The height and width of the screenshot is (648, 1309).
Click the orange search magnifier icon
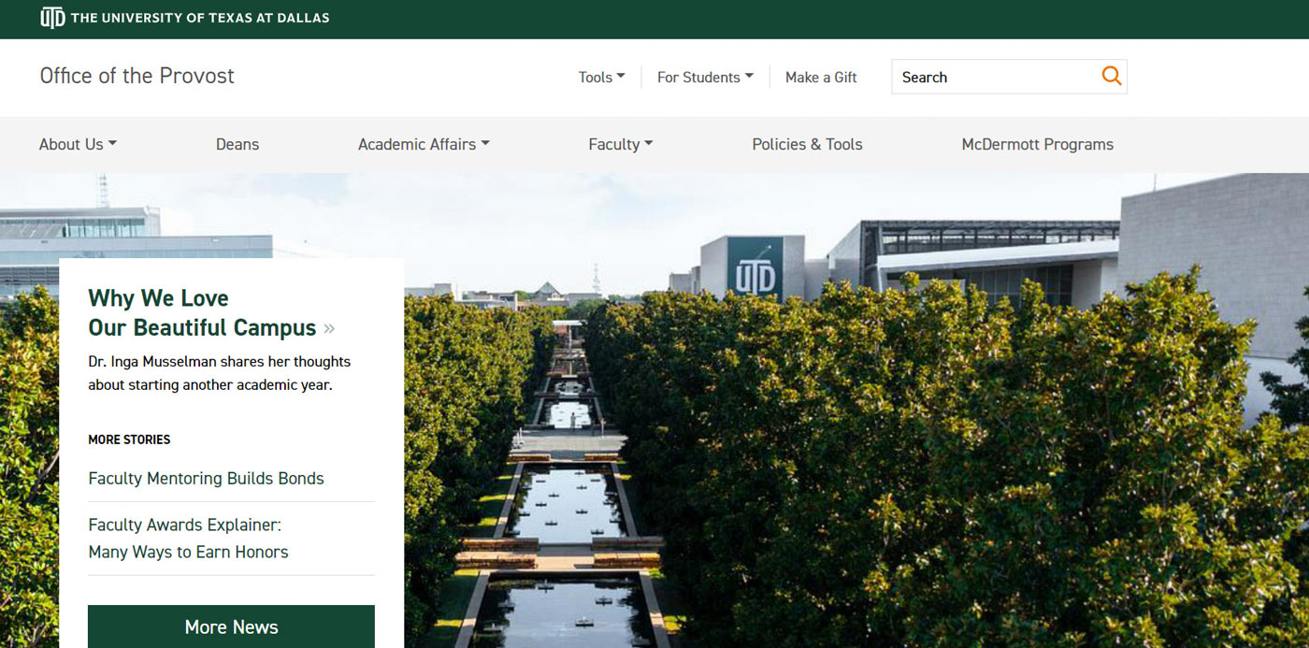(x=1111, y=77)
